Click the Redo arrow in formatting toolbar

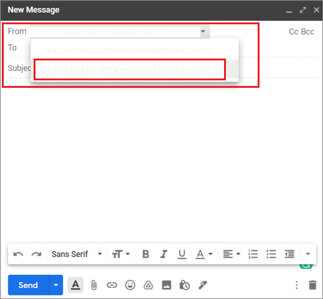[36, 254]
